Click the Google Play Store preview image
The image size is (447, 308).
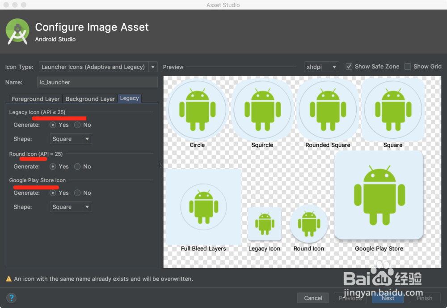click(x=379, y=195)
